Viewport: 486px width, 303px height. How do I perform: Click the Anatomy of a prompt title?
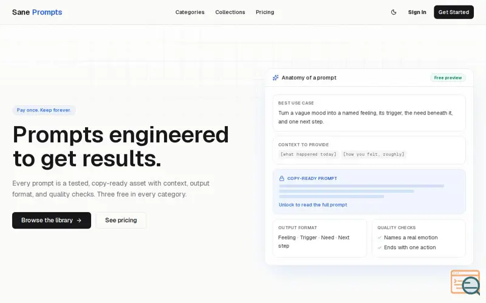(309, 78)
